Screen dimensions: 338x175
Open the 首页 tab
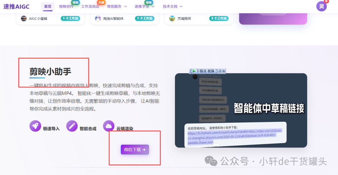48,7
